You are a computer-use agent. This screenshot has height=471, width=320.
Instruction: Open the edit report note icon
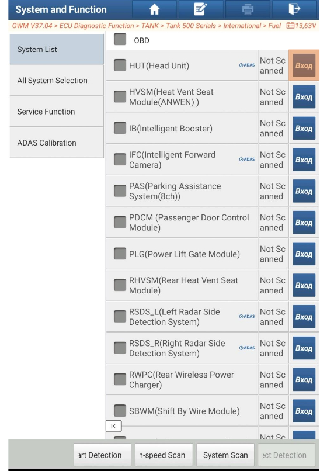(x=200, y=9)
